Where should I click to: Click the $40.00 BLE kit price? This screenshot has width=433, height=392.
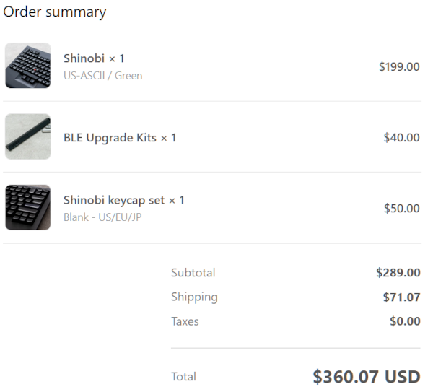point(401,137)
